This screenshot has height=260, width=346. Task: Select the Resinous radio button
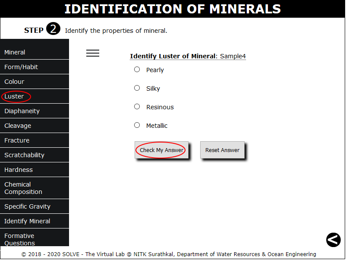[x=137, y=107]
